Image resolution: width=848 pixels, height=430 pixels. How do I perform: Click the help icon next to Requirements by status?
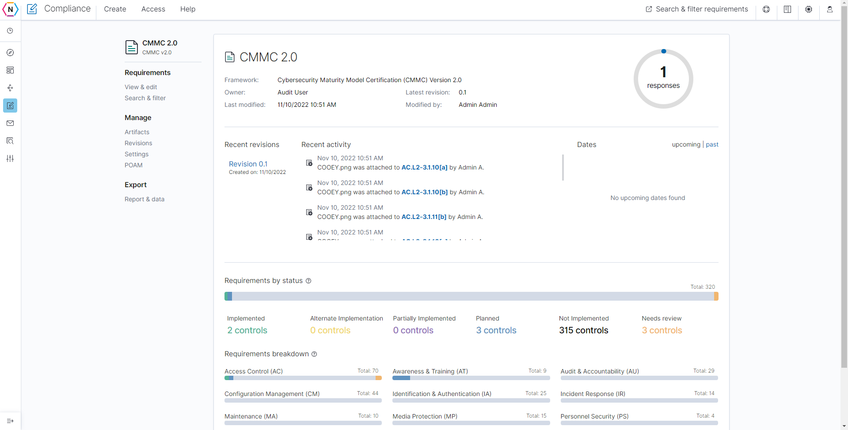click(x=308, y=281)
